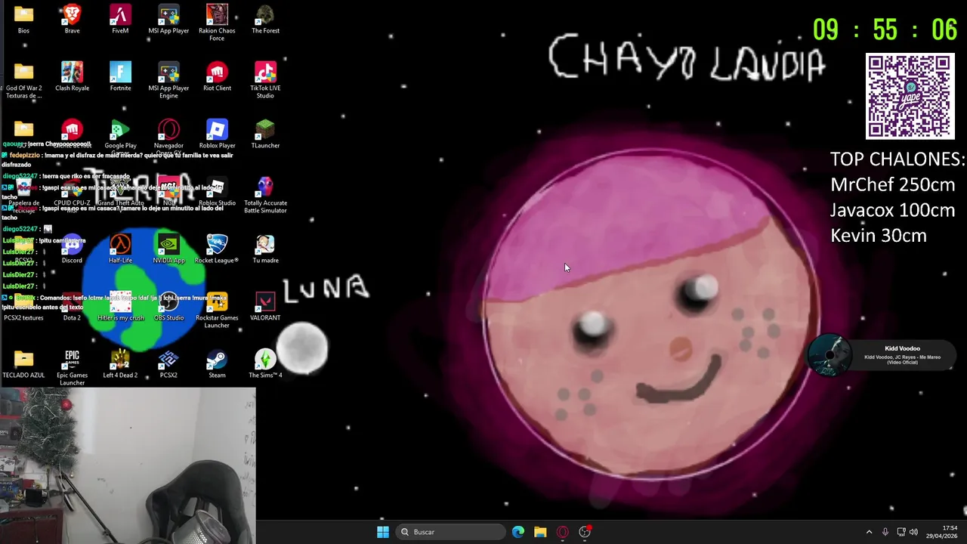Open File Explorer from the taskbar
Viewport: 967px width, 544px height.
540,532
